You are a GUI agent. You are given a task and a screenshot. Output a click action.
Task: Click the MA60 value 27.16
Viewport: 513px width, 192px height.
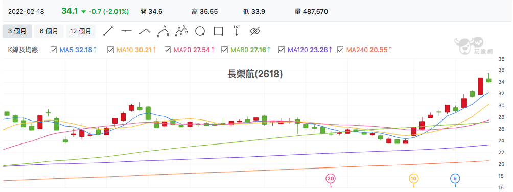[x=259, y=50]
